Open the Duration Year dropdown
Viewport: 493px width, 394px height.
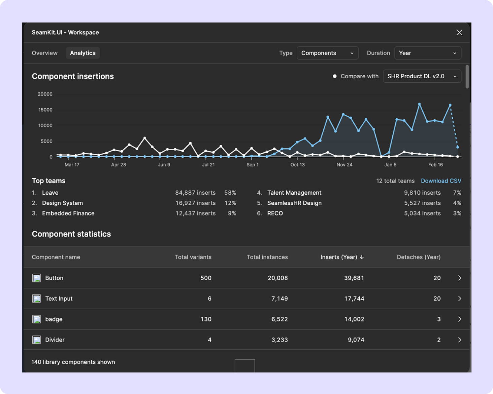click(428, 53)
